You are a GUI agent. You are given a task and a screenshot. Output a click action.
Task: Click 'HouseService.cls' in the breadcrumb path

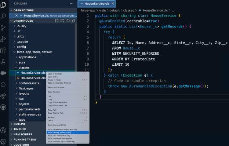coord(155,11)
